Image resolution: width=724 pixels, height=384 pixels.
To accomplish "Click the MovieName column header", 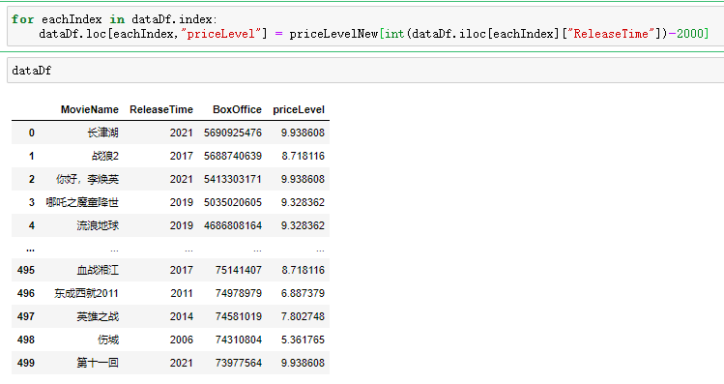I will (90, 109).
